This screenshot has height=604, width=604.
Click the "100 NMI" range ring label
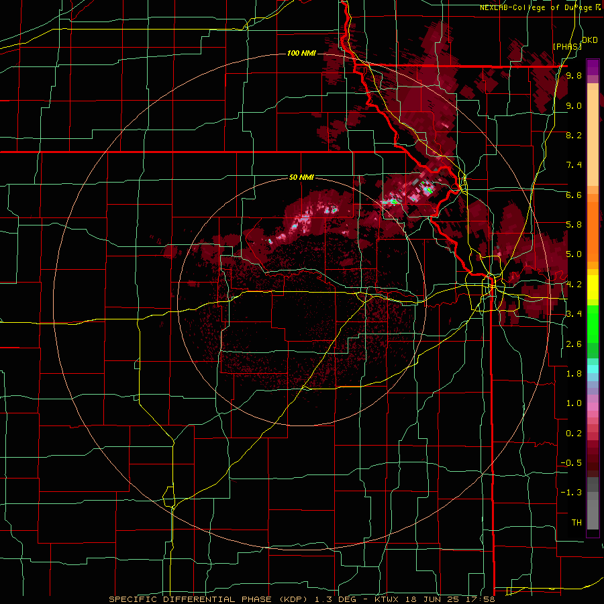(301, 53)
